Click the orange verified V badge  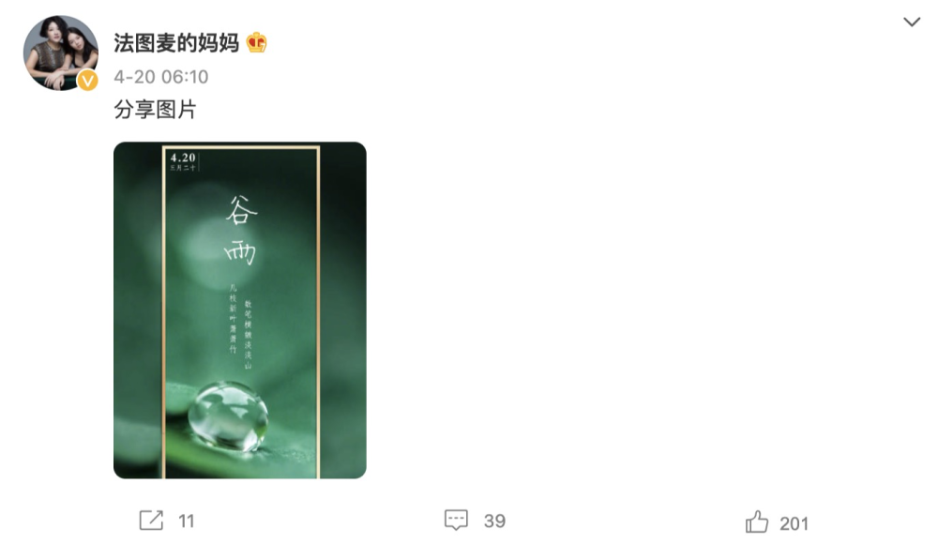click(x=88, y=81)
